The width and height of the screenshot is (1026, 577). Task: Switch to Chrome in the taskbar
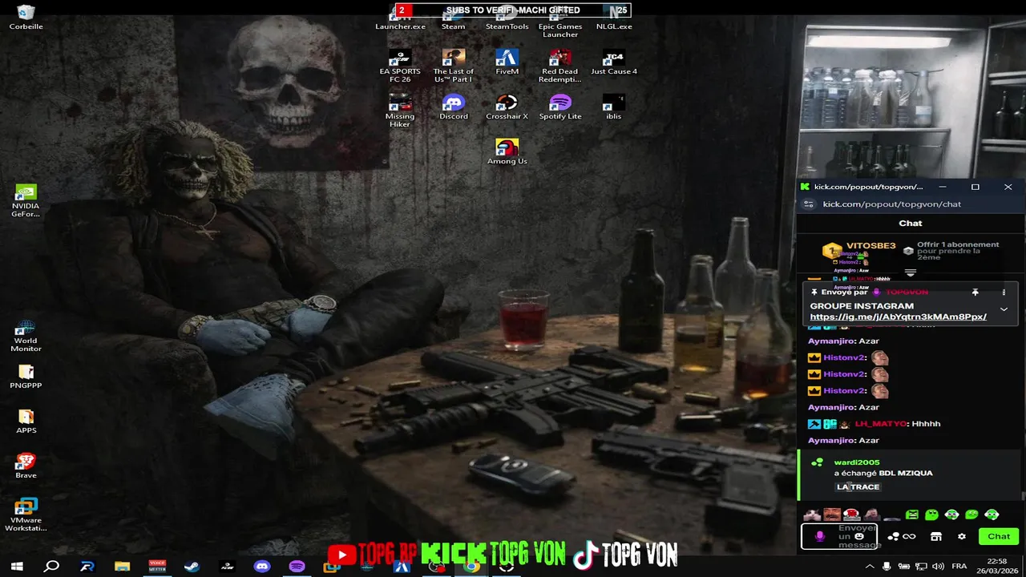[471, 567]
